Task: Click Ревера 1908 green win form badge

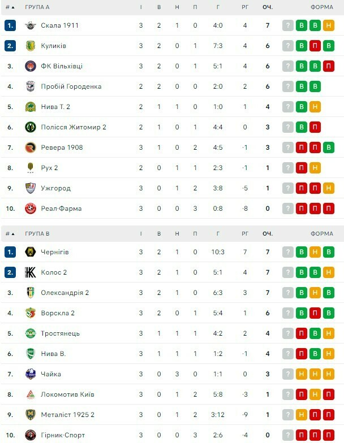Action: point(329,147)
